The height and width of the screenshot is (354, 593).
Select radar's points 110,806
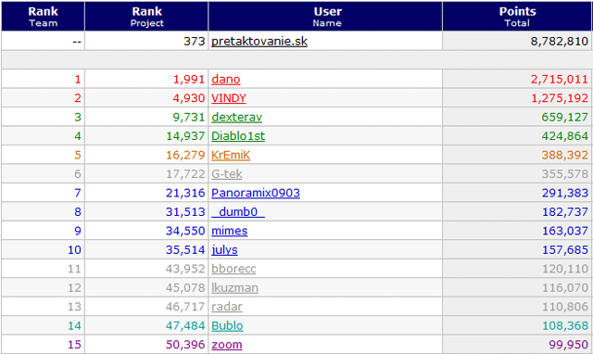[x=565, y=307]
